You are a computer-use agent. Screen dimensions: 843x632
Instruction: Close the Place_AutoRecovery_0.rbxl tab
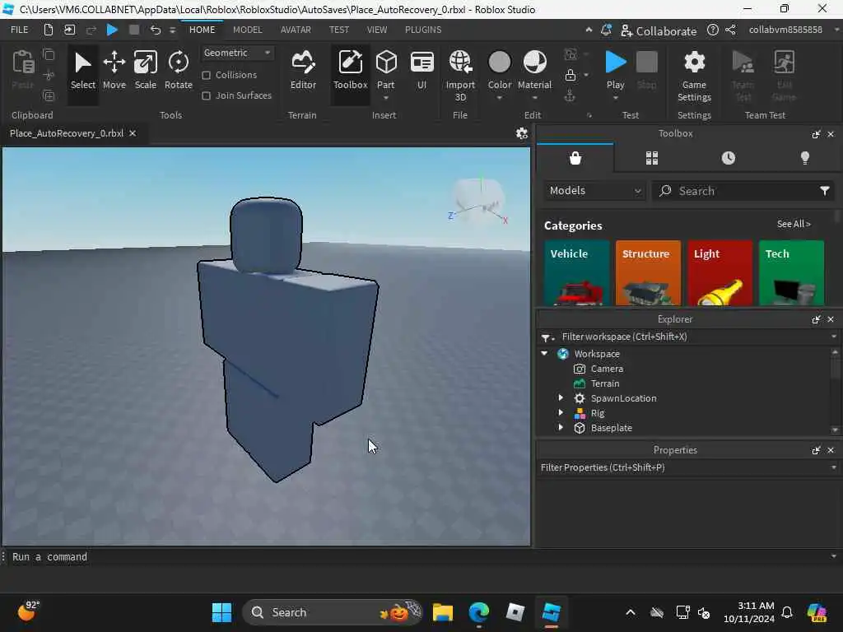coord(133,133)
